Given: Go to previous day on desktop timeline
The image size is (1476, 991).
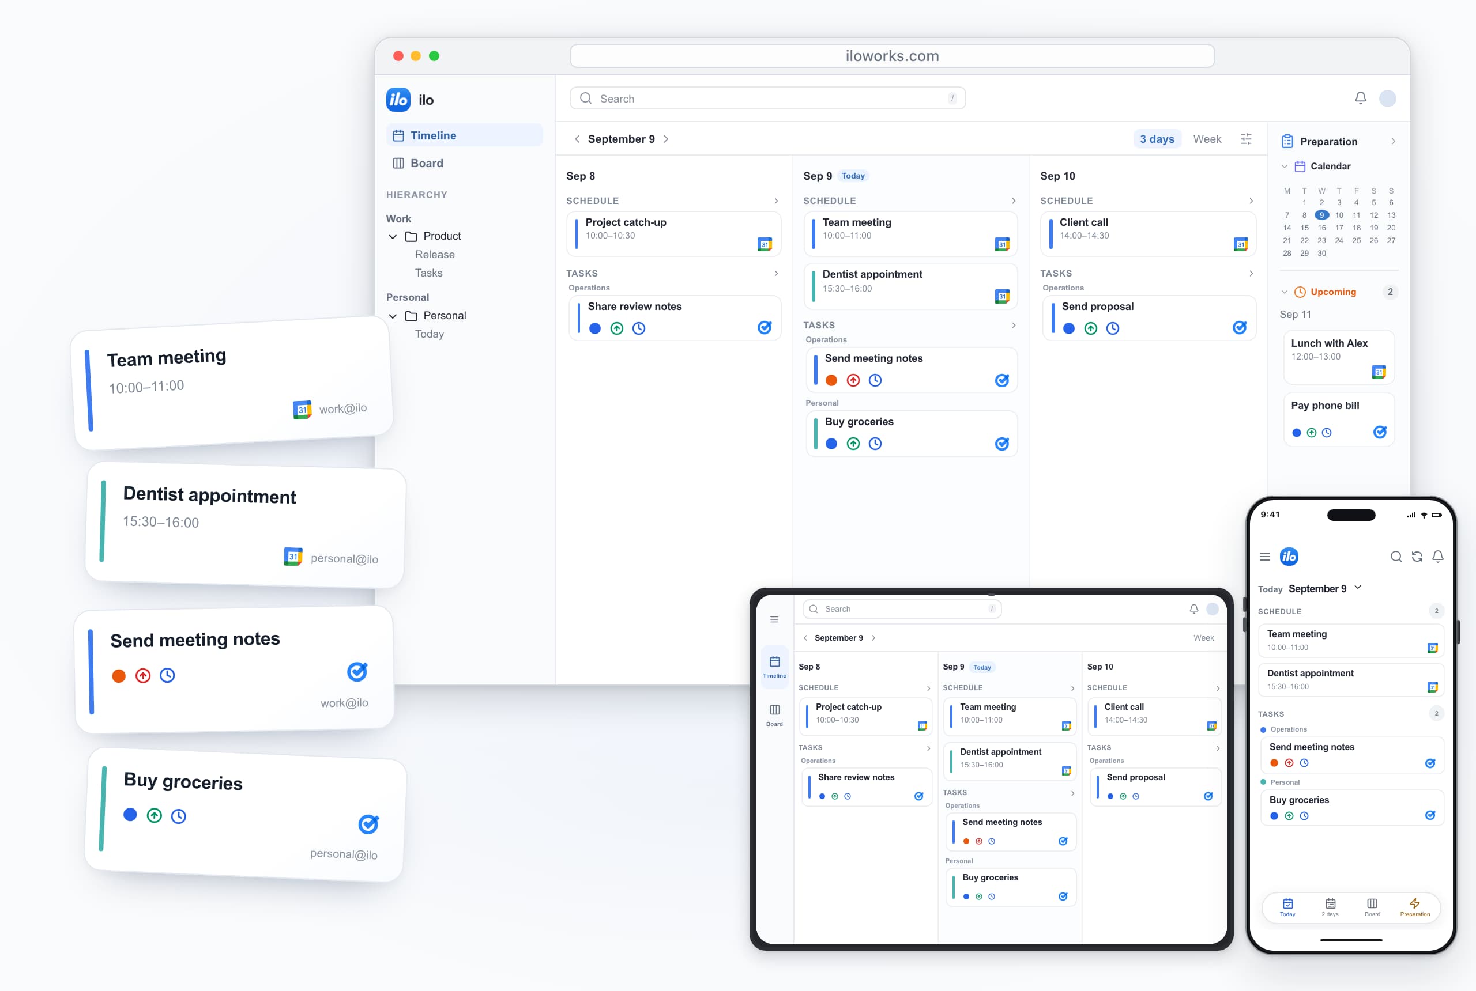Looking at the screenshot, I should [x=577, y=139].
